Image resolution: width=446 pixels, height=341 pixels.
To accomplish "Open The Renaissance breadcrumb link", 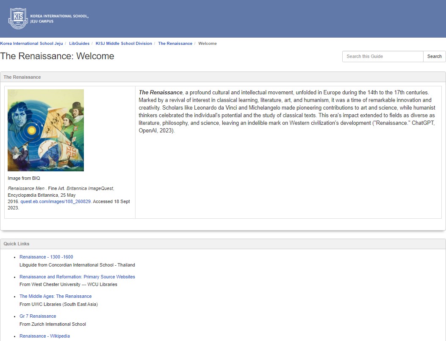I will pyautogui.click(x=175, y=44).
